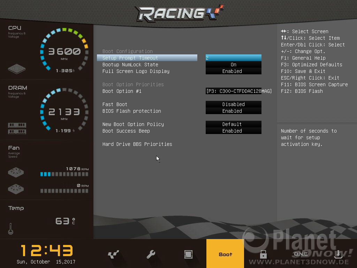The image size is (357, 268).
Task: Click the F11: BIOS Screen Capture line
Action: coord(314,84)
